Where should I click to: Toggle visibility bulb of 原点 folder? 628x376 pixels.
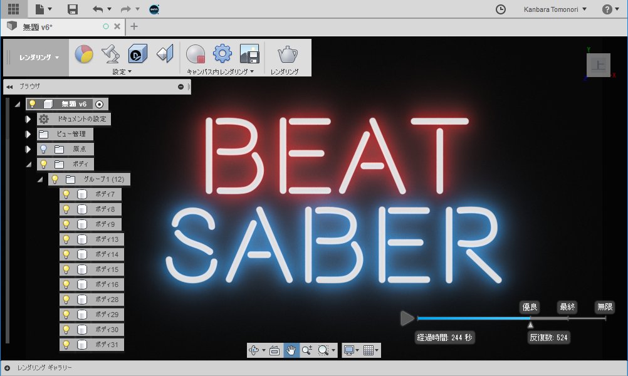(44, 149)
